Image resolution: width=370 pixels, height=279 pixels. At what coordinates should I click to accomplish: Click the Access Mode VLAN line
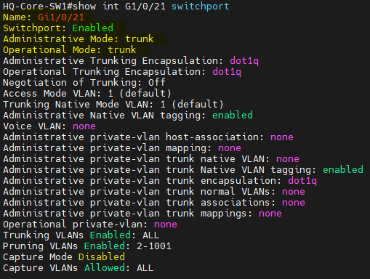click(87, 94)
